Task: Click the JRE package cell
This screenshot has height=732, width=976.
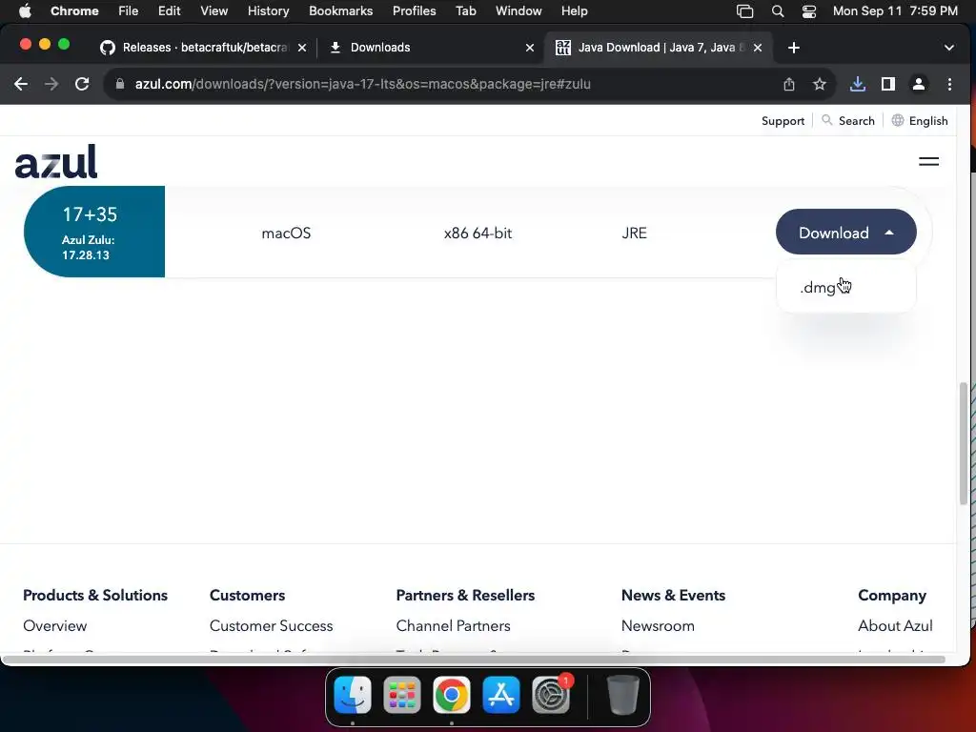Action: [x=634, y=233]
